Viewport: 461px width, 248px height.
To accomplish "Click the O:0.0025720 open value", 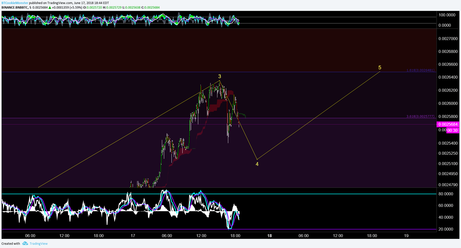I will tap(93, 8).
